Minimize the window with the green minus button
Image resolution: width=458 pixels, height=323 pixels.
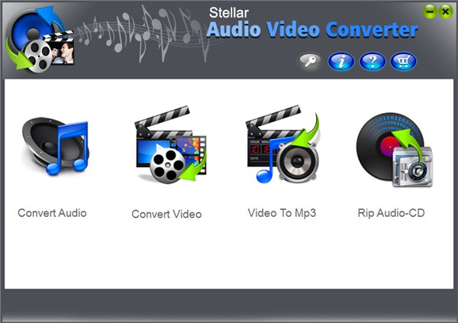coord(431,11)
